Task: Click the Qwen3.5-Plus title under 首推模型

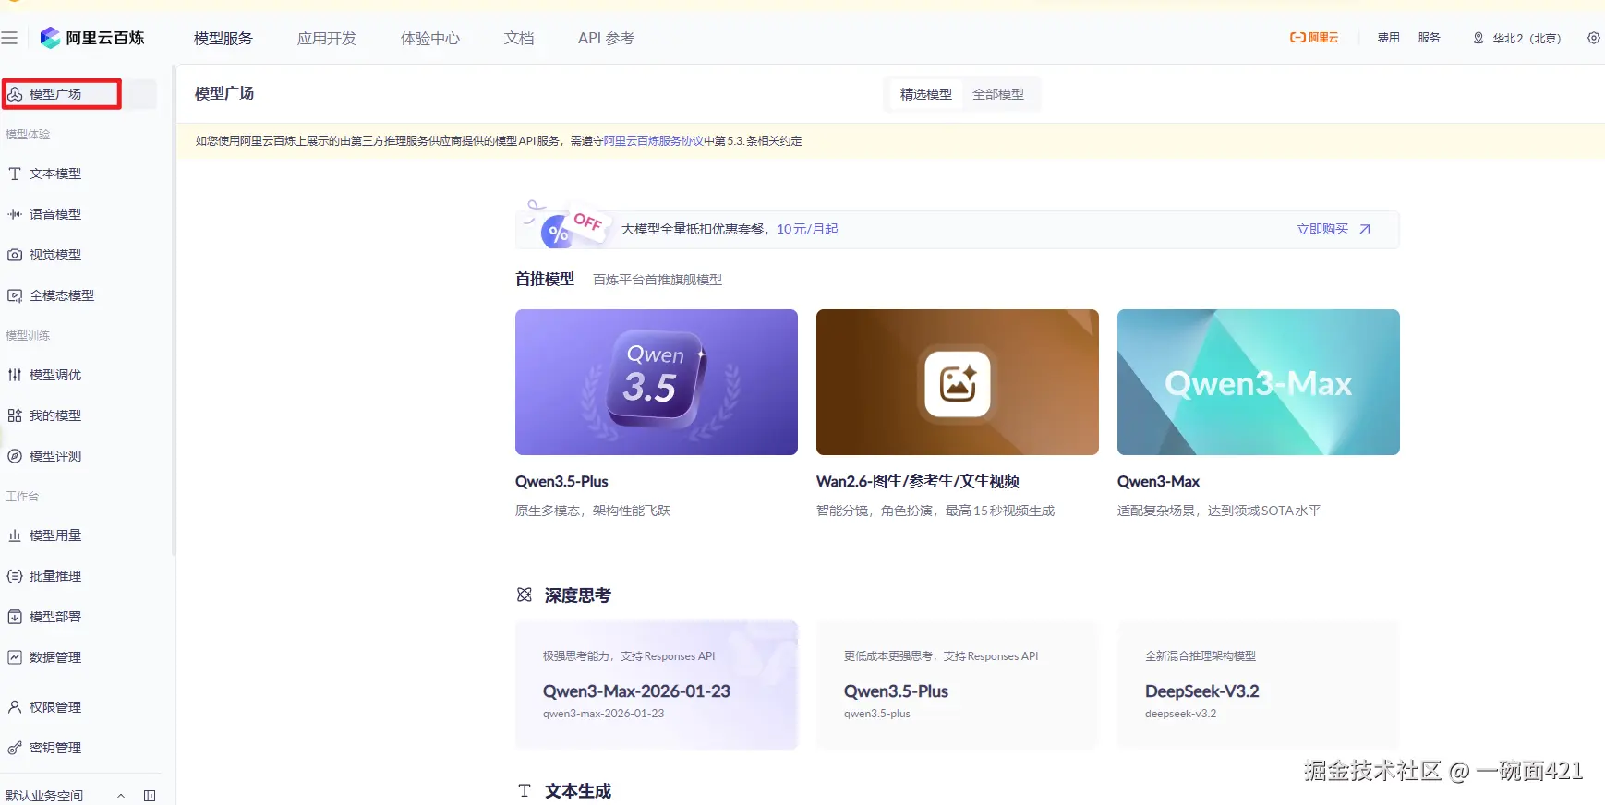Action: point(561,482)
